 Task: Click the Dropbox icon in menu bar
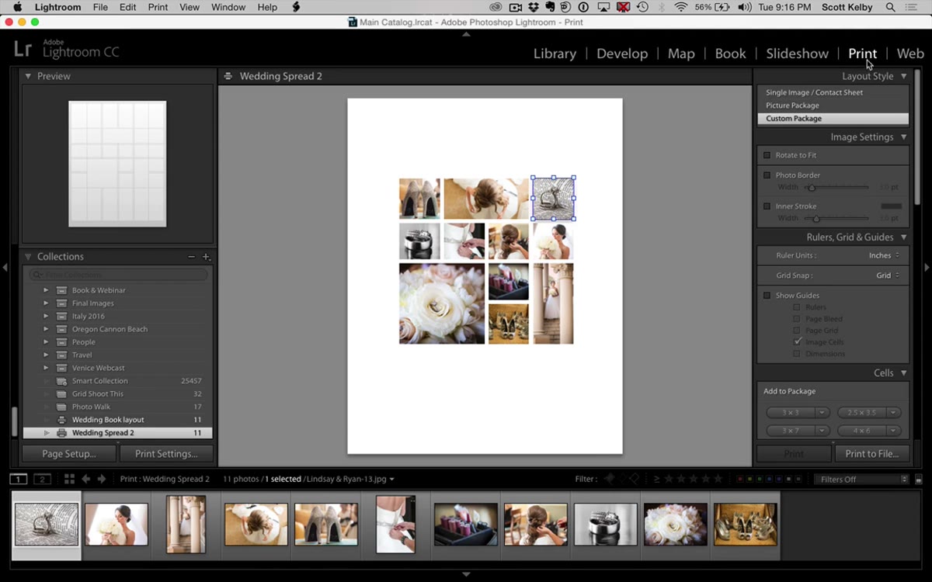(x=535, y=7)
